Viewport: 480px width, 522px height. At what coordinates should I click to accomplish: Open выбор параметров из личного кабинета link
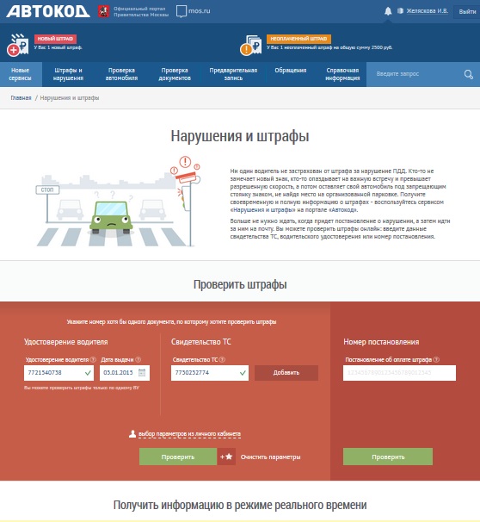189,434
